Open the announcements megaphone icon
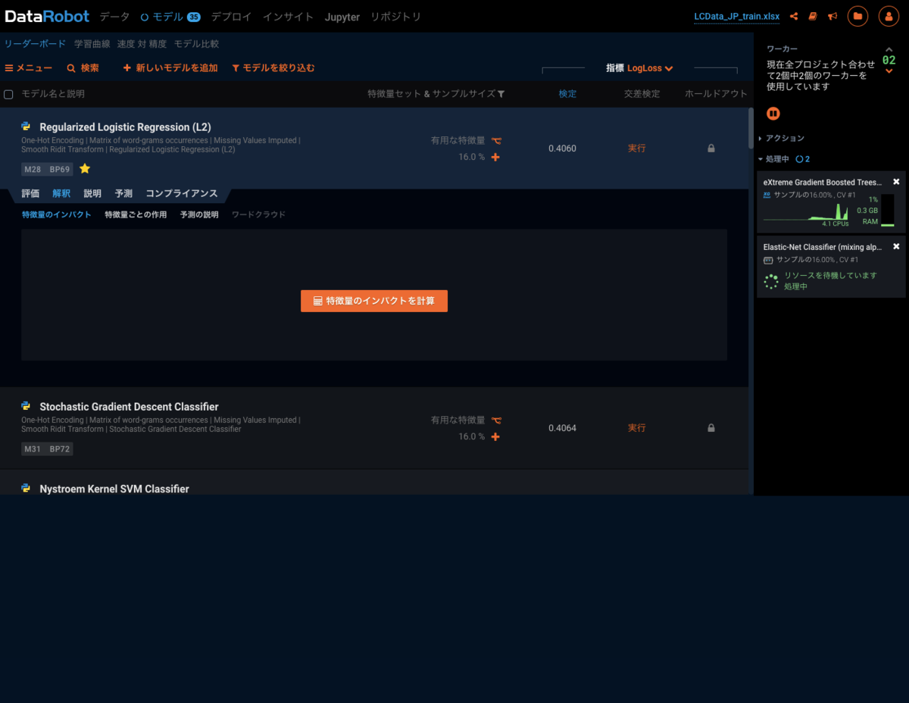Image resolution: width=909 pixels, height=703 pixels. coord(832,16)
